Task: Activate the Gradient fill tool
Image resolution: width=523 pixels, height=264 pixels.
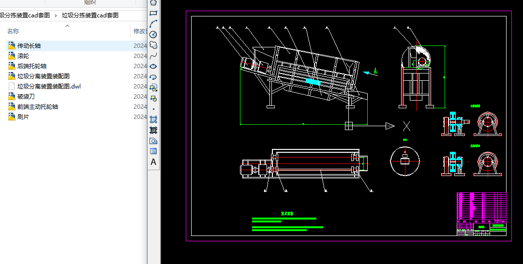Action: [153, 130]
